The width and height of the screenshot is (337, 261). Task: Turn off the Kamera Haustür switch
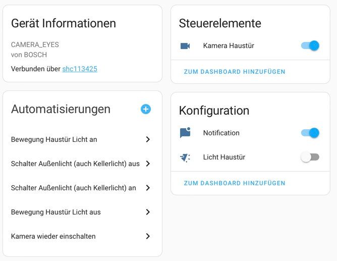[x=310, y=46]
